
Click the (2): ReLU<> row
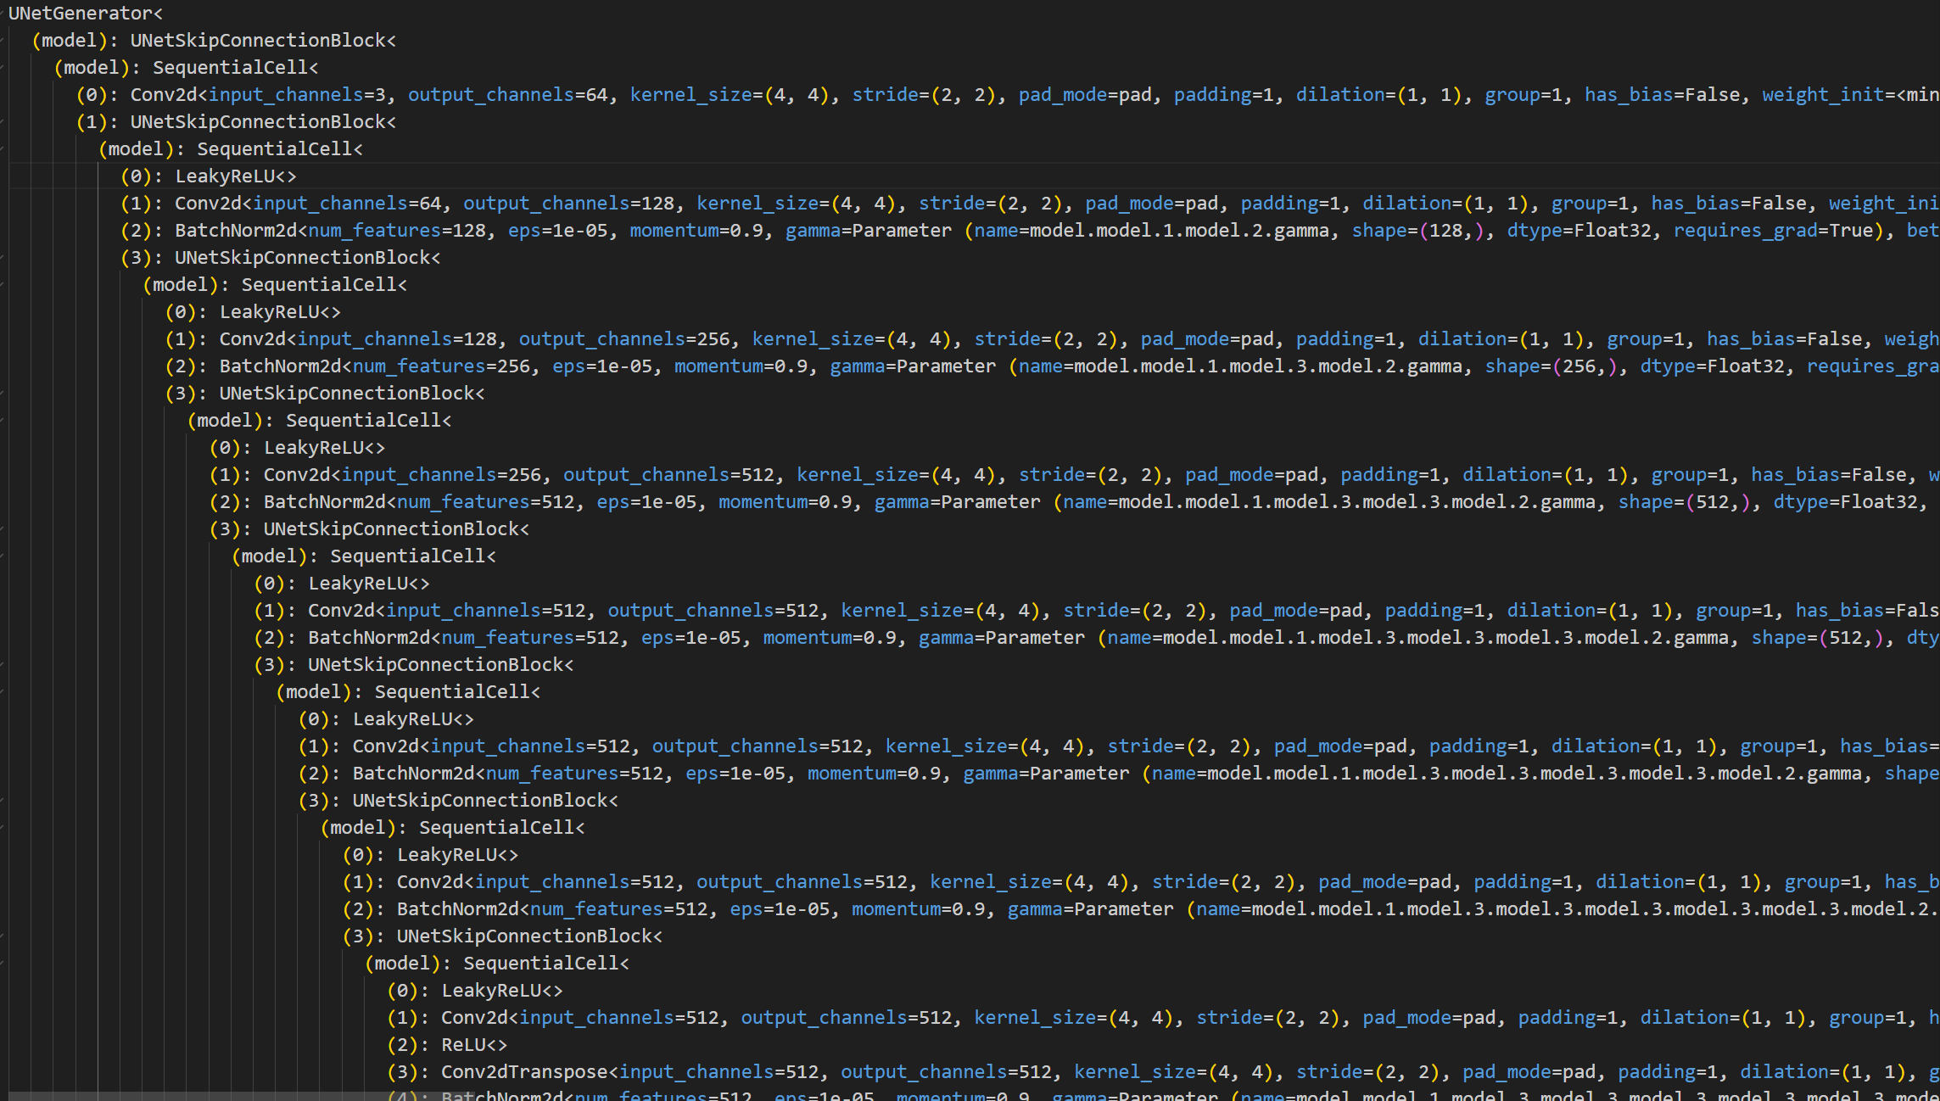pos(447,1045)
